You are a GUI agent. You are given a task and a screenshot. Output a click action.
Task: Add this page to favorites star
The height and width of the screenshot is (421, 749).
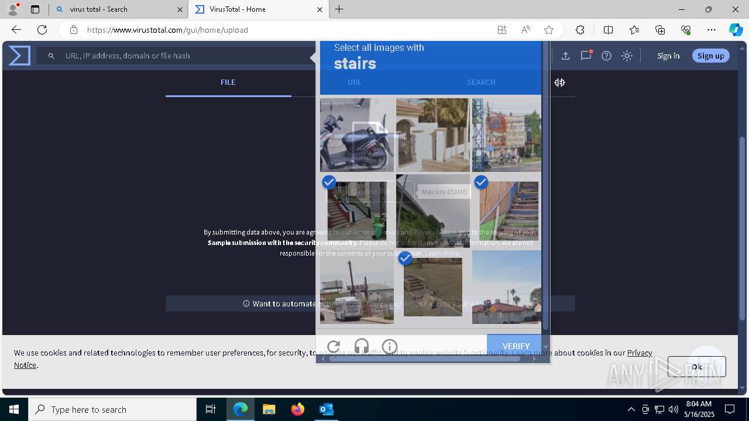(548, 30)
